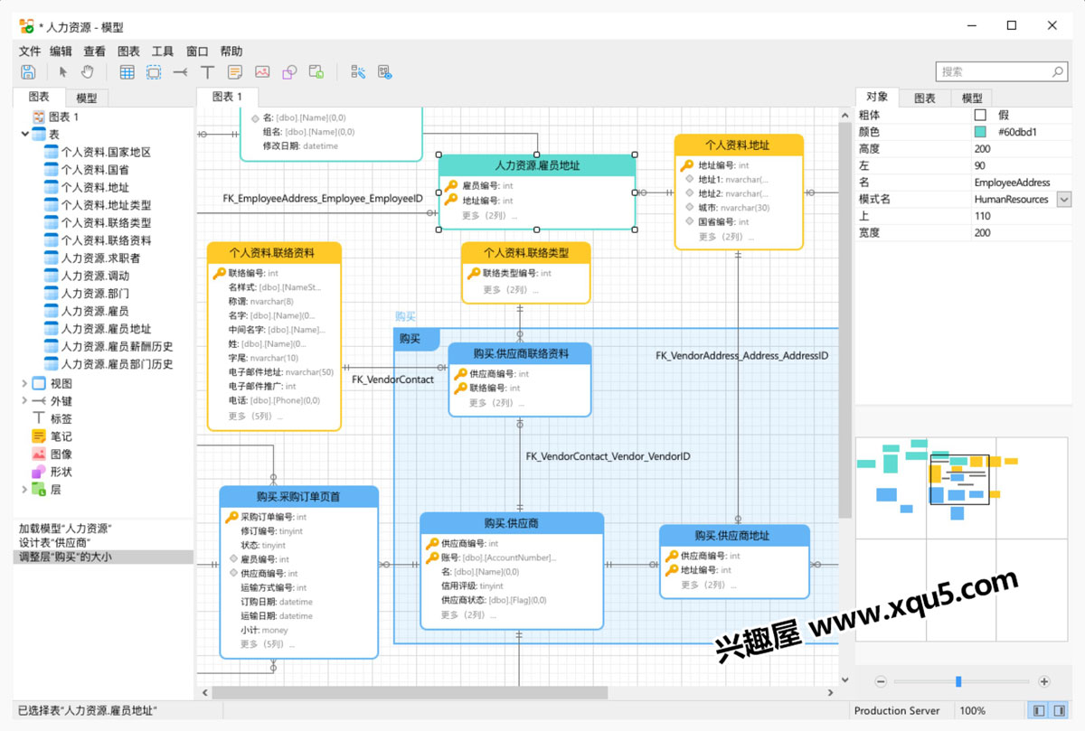
Task: Expand the 视图 views tree node
Action: (24, 383)
